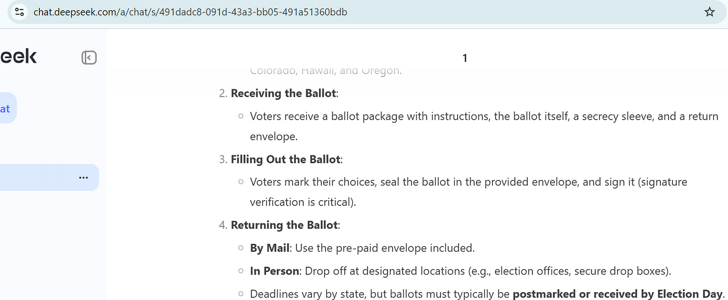
Task: Click the bold "postmarked or received by Election Day" text
Action: pyautogui.click(x=618, y=294)
